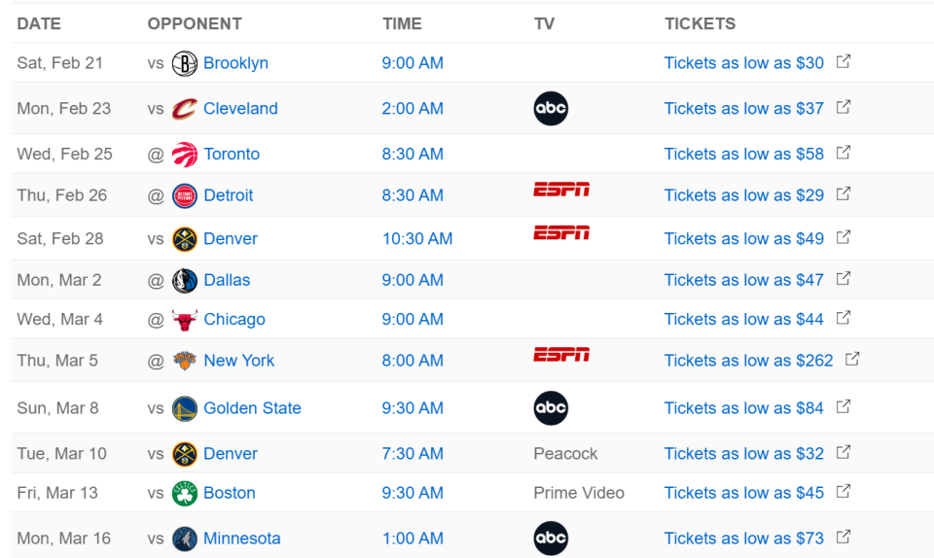Click the Detroit Pistons team logo
Viewport: 934px width, 558px height.
click(x=184, y=195)
